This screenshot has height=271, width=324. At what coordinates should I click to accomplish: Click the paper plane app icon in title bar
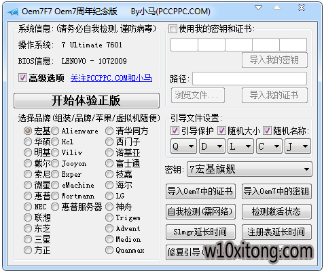click(x=13, y=12)
